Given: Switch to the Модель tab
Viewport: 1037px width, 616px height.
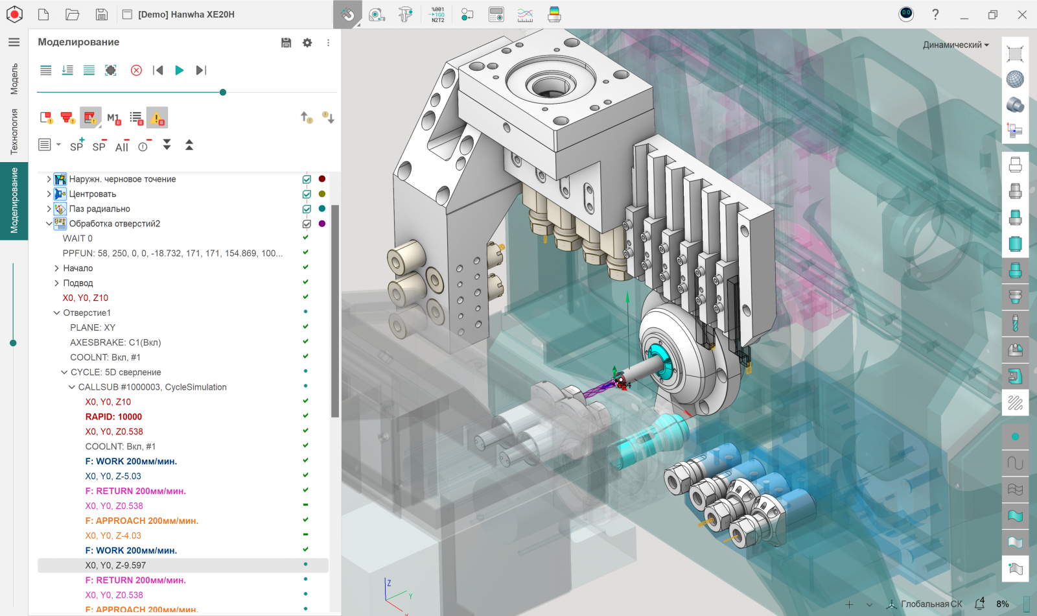Looking at the screenshot, I should point(14,78).
